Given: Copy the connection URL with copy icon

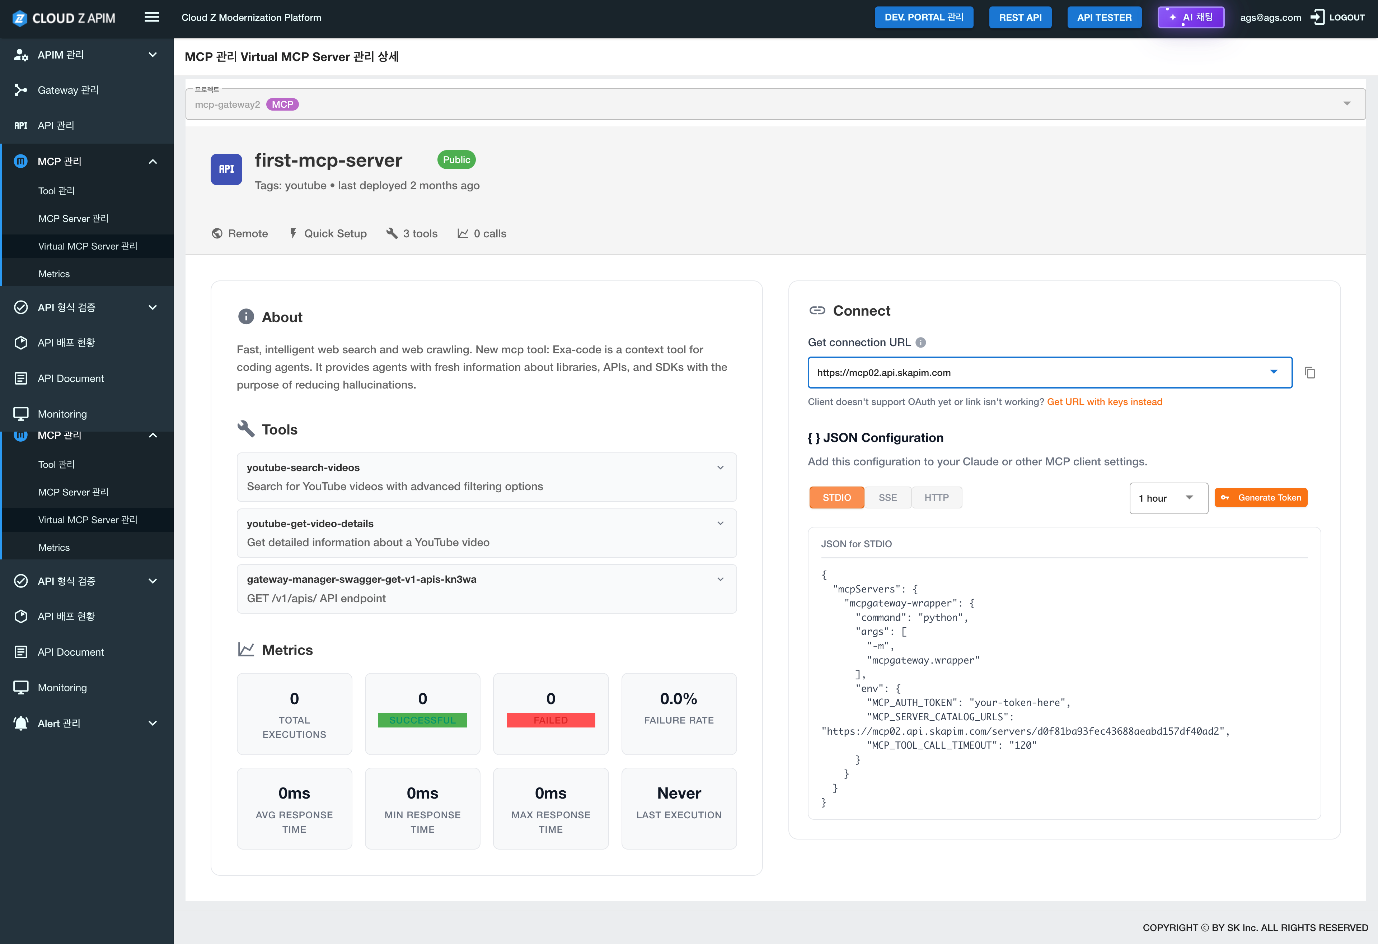Looking at the screenshot, I should coord(1310,373).
